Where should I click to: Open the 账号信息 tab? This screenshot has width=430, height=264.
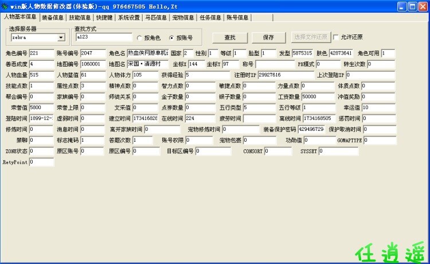tap(237, 18)
